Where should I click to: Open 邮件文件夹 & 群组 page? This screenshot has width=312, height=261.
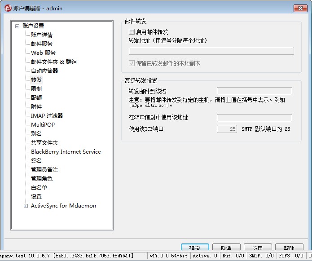click(54, 62)
